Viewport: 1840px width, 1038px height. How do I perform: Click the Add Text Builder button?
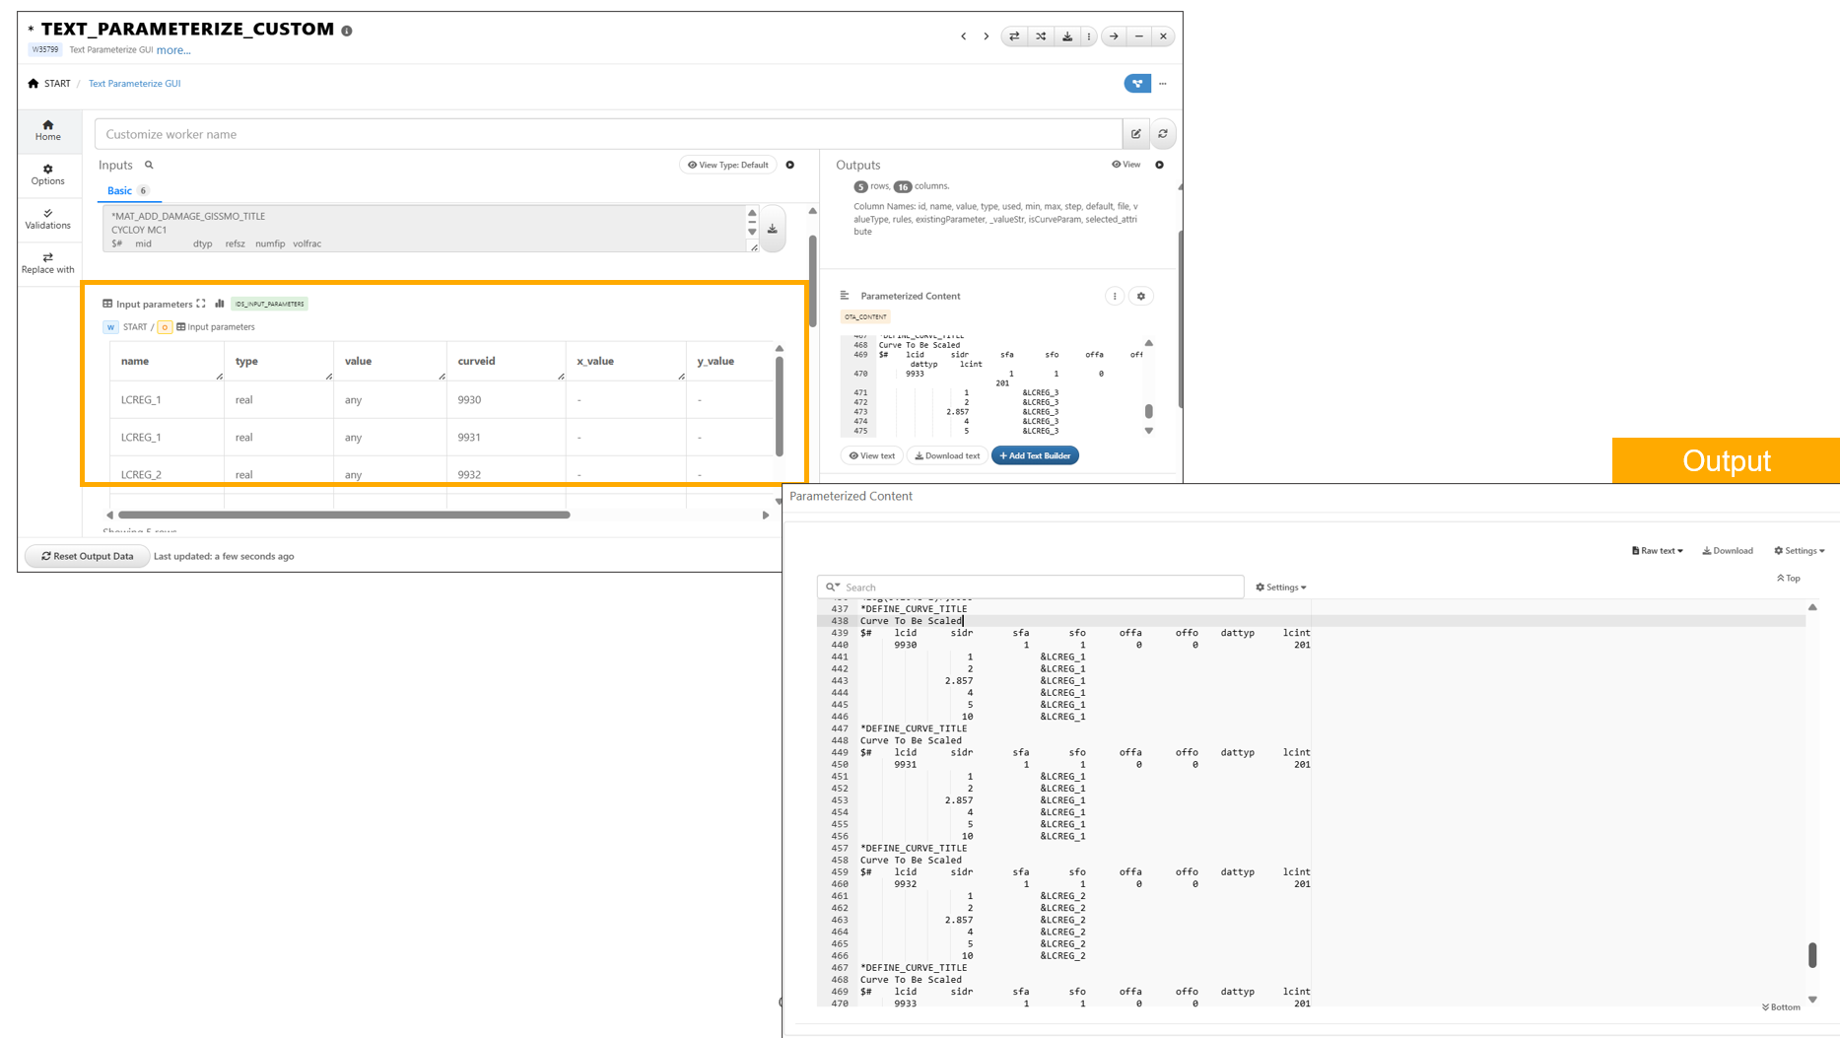click(x=1035, y=455)
